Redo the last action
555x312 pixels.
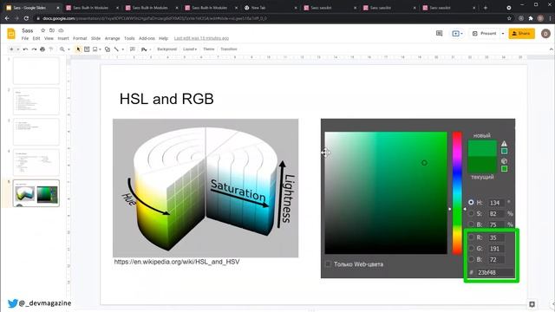pos(34,49)
